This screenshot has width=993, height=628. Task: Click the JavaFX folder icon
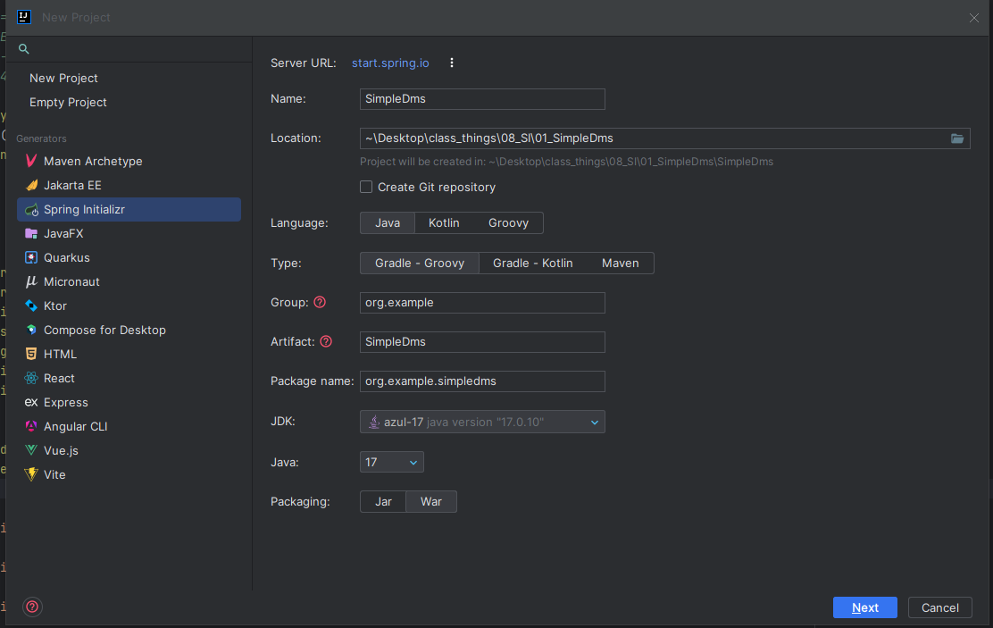coord(31,233)
